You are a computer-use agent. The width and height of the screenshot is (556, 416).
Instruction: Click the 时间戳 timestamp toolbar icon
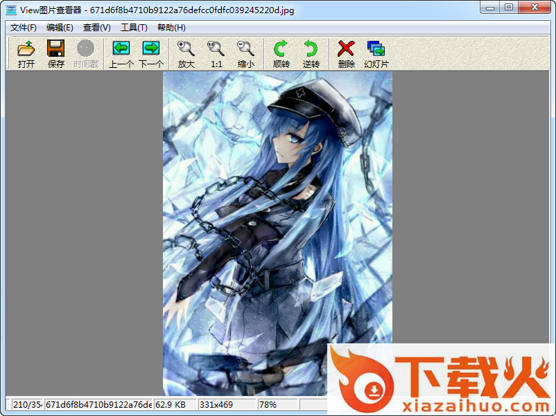[86, 48]
